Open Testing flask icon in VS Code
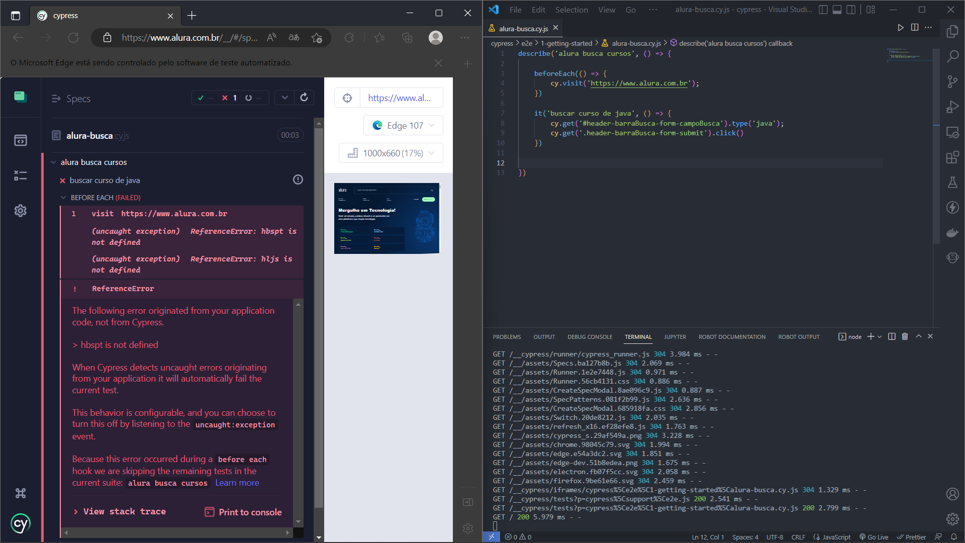 click(952, 183)
